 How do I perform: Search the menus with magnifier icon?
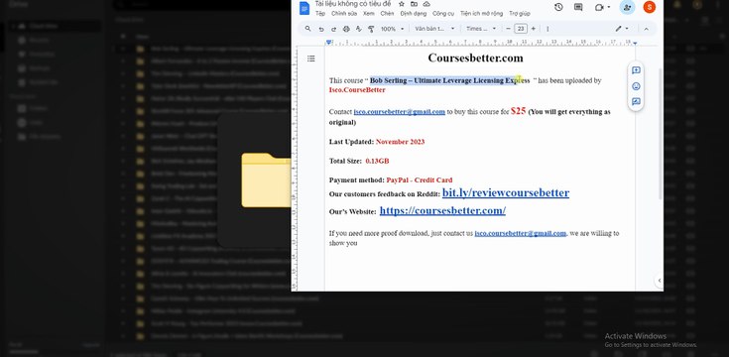pos(307,29)
